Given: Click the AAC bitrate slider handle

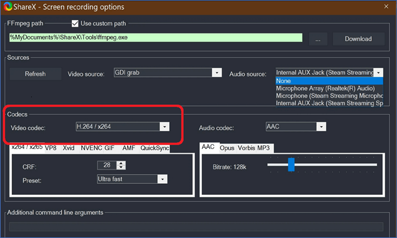Looking at the screenshot, I should (290, 166).
